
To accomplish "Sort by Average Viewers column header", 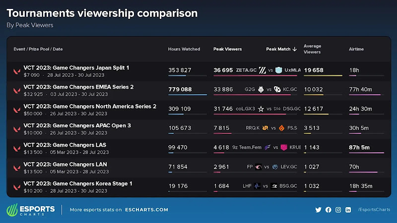I will 313,49.
